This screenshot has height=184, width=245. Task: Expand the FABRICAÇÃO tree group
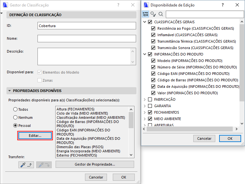click(x=145, y=99)
